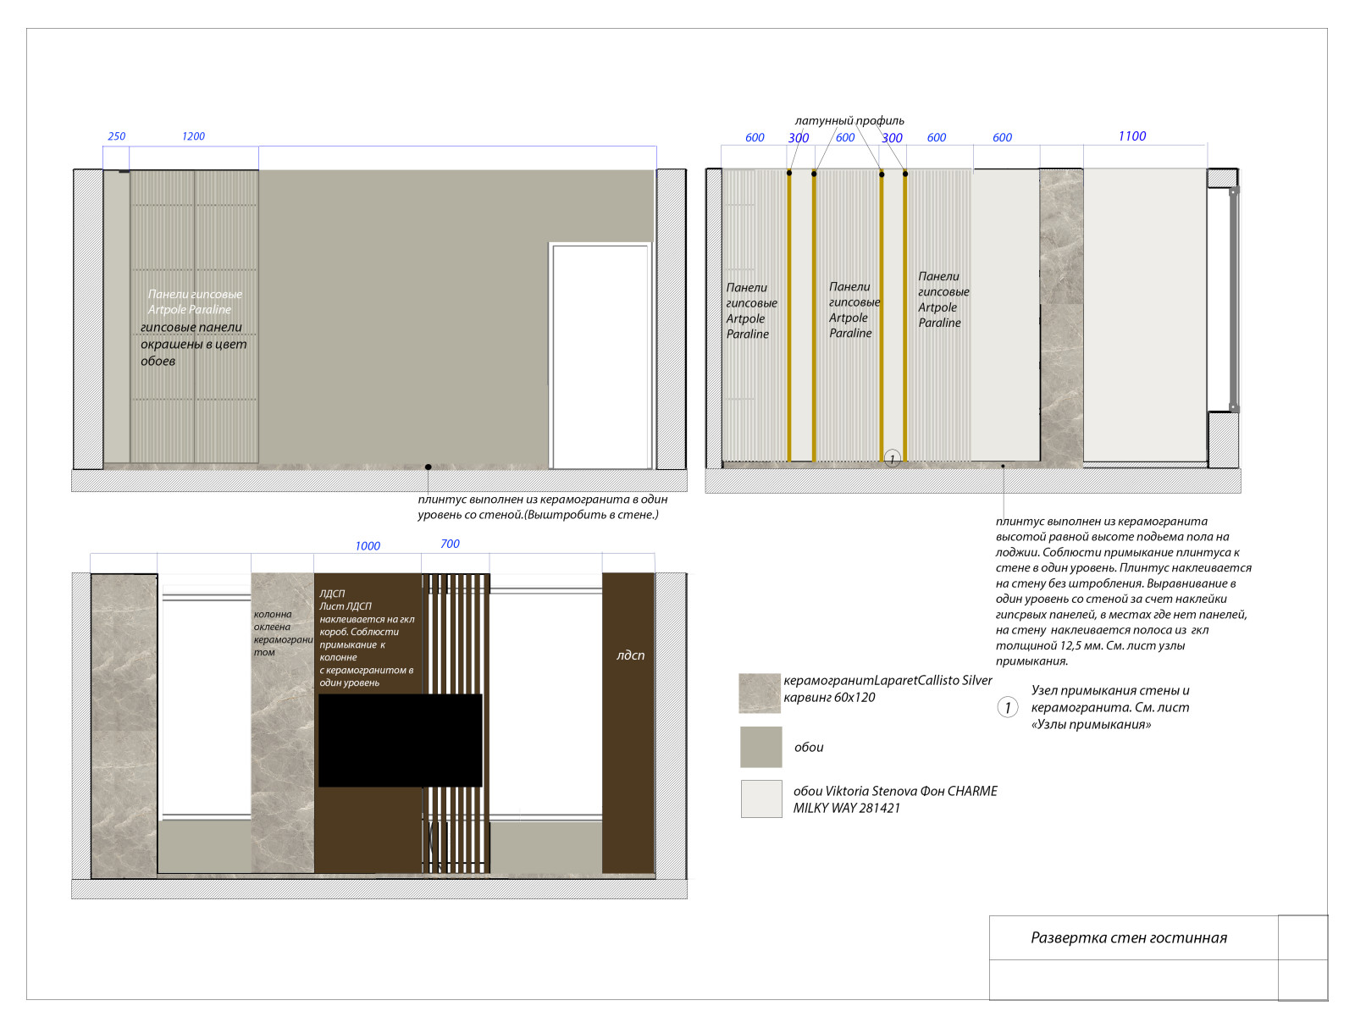Click the "латунный профиль" label
The height and width of the screenshot is (1028, 1355).
(x=849, y=120)
